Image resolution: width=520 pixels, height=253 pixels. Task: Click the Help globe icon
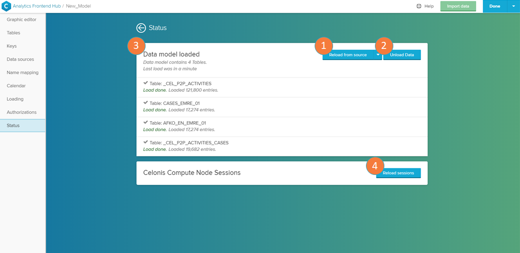pos(419,6)
